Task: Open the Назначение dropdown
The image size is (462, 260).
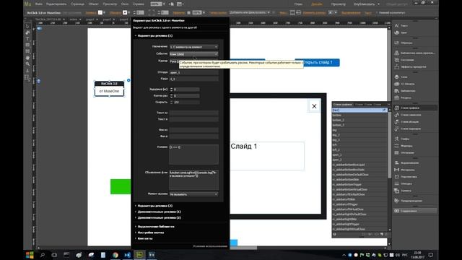Action: point(194,47)
